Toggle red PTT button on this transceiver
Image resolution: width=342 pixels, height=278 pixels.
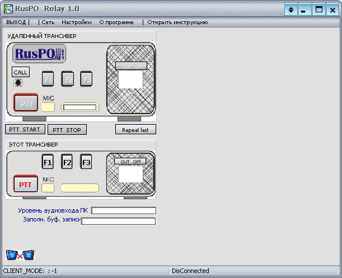click(x=25, y=184)
